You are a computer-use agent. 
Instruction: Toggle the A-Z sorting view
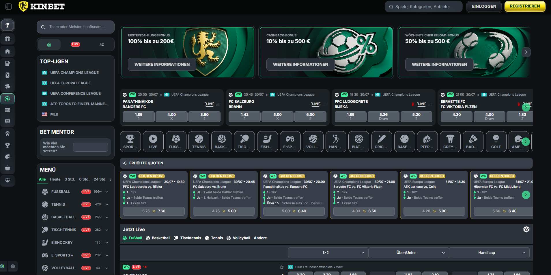(x=102, y=44)
